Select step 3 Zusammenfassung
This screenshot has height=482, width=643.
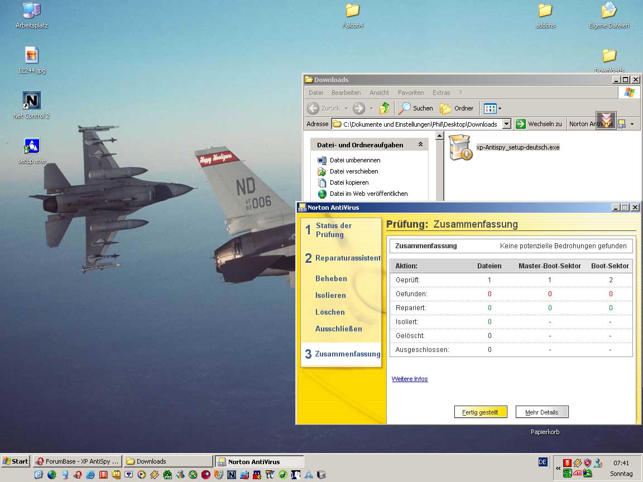pos(342,354)
